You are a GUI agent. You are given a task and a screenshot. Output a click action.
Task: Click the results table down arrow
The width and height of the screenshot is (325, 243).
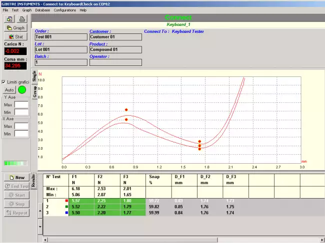40,227
